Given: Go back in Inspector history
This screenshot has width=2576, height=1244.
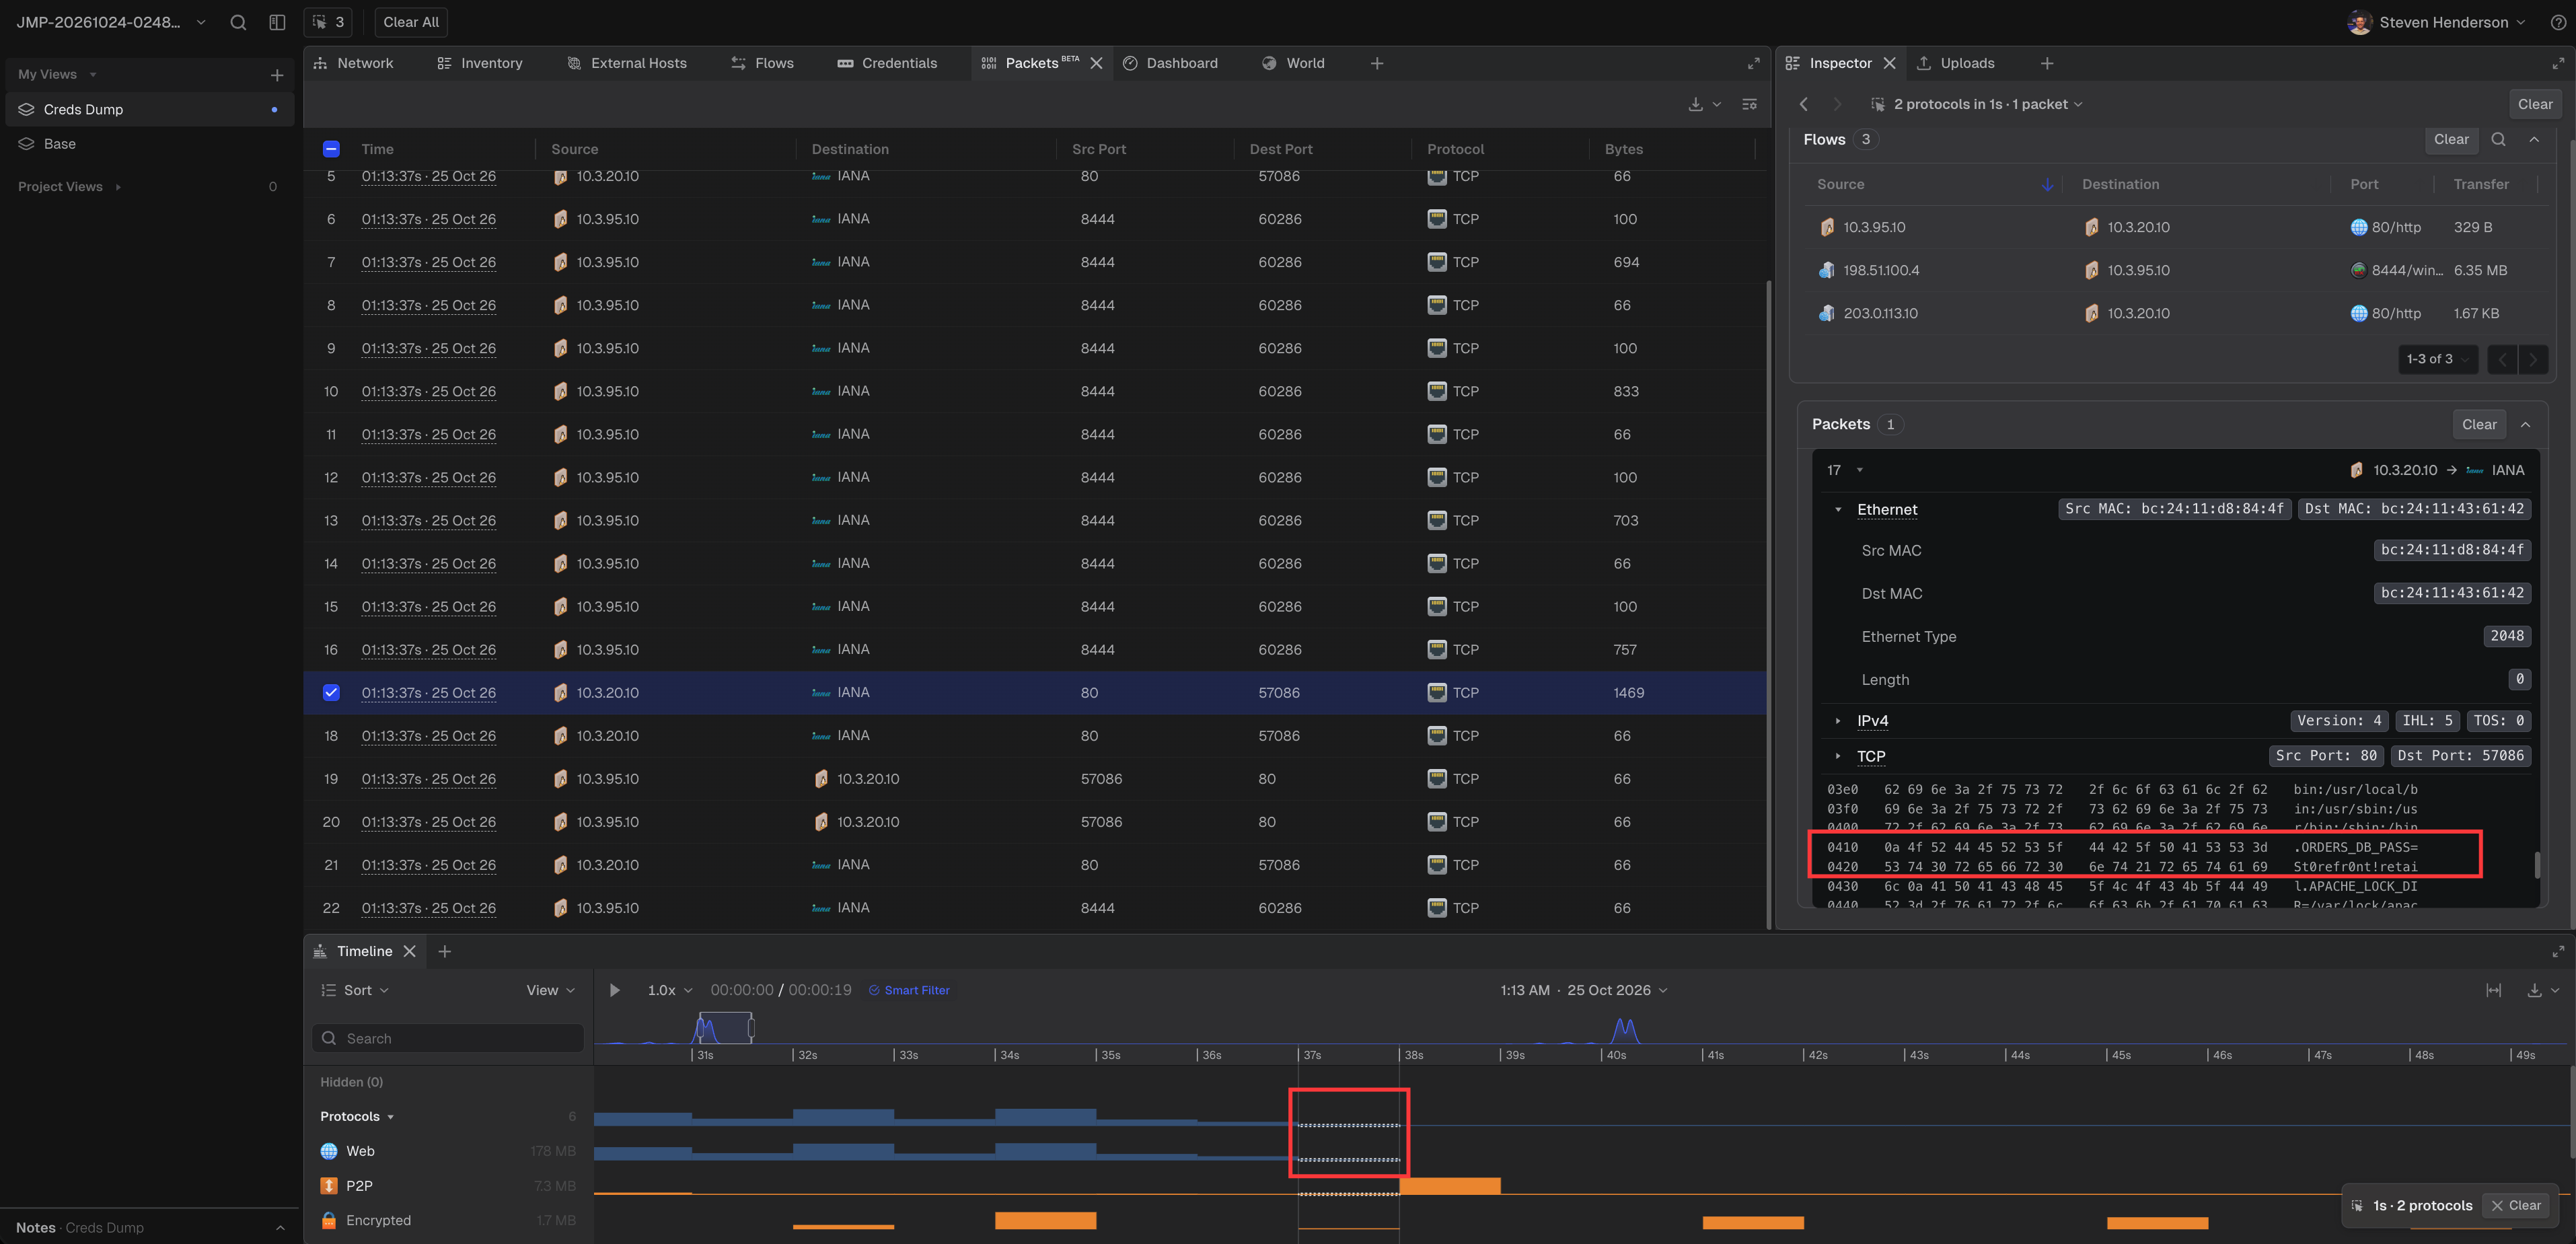Looking at the screenshot, I should (x=1804, y=104).
